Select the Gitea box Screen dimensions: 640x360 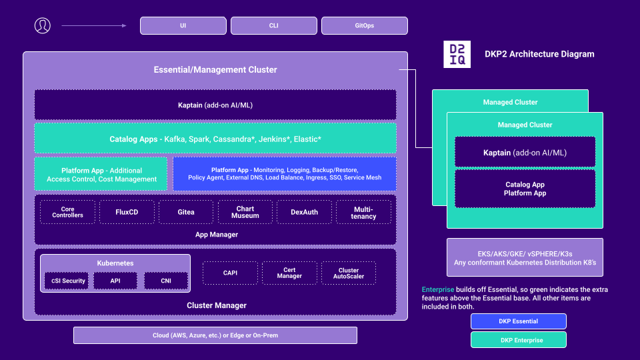186,212
